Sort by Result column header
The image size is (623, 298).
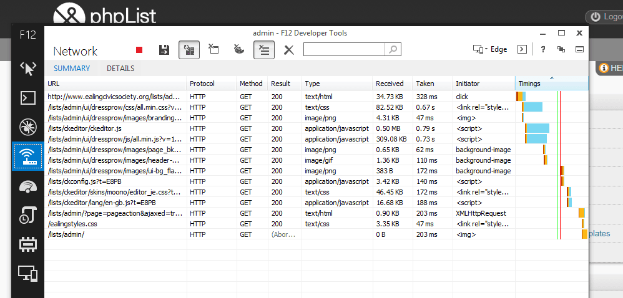(x=285, y=84)
